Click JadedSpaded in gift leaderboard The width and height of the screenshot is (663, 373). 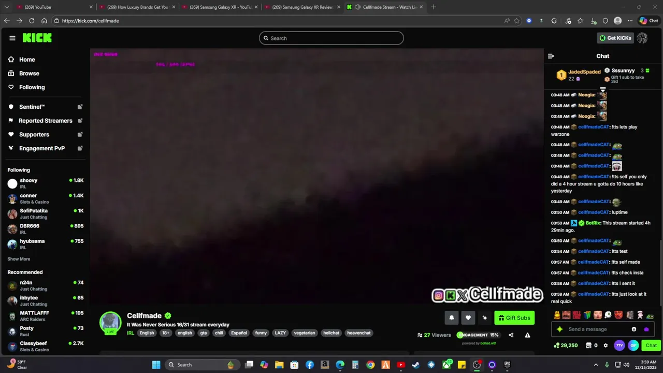click(584, 72)
